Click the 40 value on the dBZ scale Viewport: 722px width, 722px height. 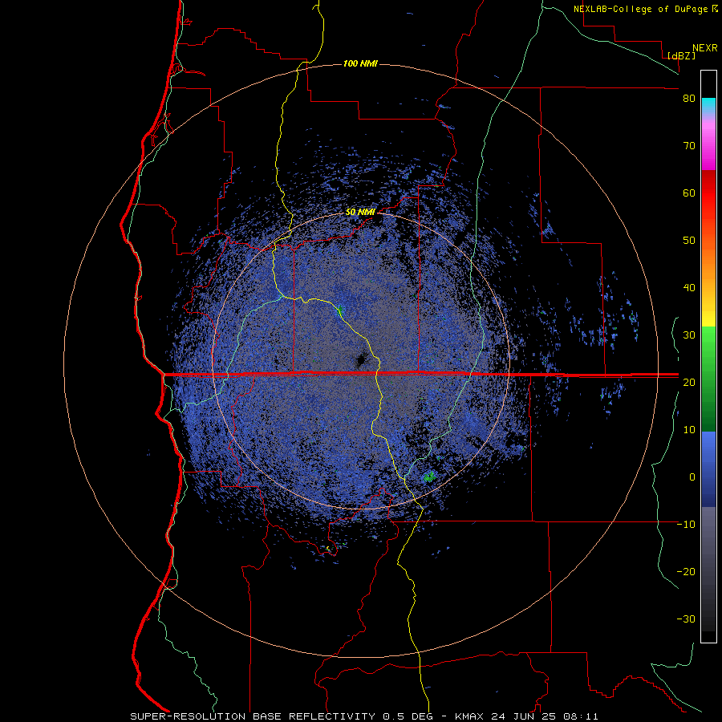point(689,288)
